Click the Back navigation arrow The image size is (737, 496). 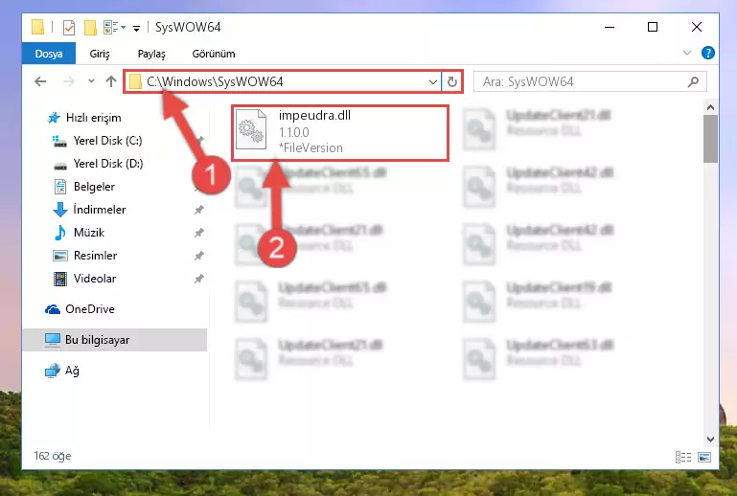click(x=40, y=81)
